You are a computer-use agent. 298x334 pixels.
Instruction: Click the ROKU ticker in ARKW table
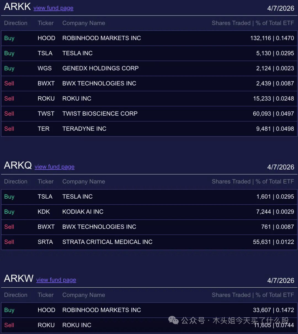coord(46,325)
